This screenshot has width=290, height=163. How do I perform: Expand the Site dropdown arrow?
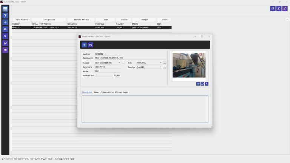(x=160, y=63)
